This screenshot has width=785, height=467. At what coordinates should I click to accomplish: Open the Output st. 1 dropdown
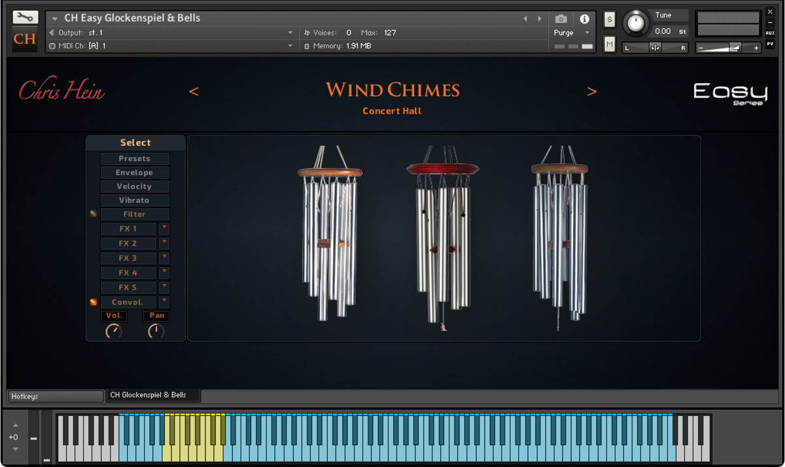(x=290, y=33)
